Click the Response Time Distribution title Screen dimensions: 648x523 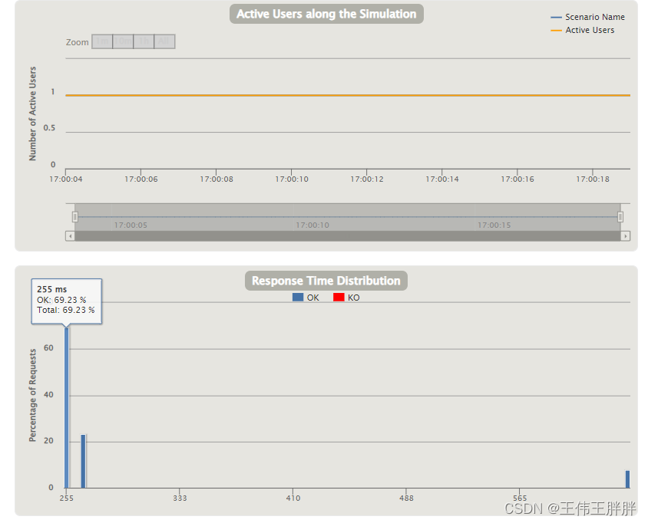326,281
